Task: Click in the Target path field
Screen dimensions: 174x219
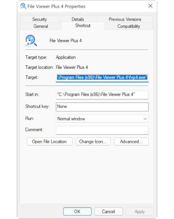Action: pos(102,78)
